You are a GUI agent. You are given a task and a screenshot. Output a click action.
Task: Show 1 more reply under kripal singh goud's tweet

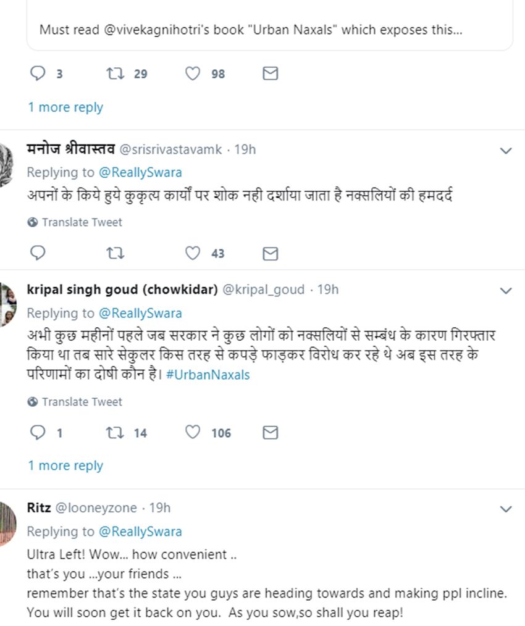click(65, 466)
